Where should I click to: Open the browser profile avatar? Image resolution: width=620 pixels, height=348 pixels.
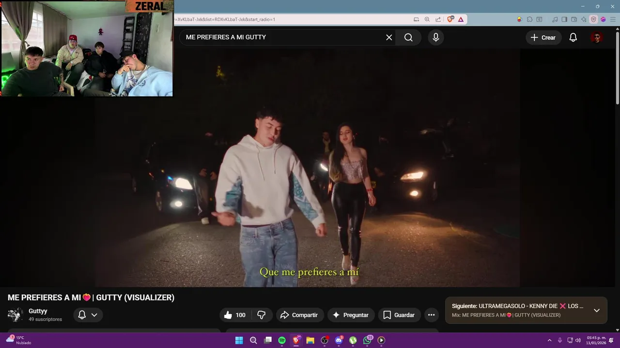click(603, 19)
